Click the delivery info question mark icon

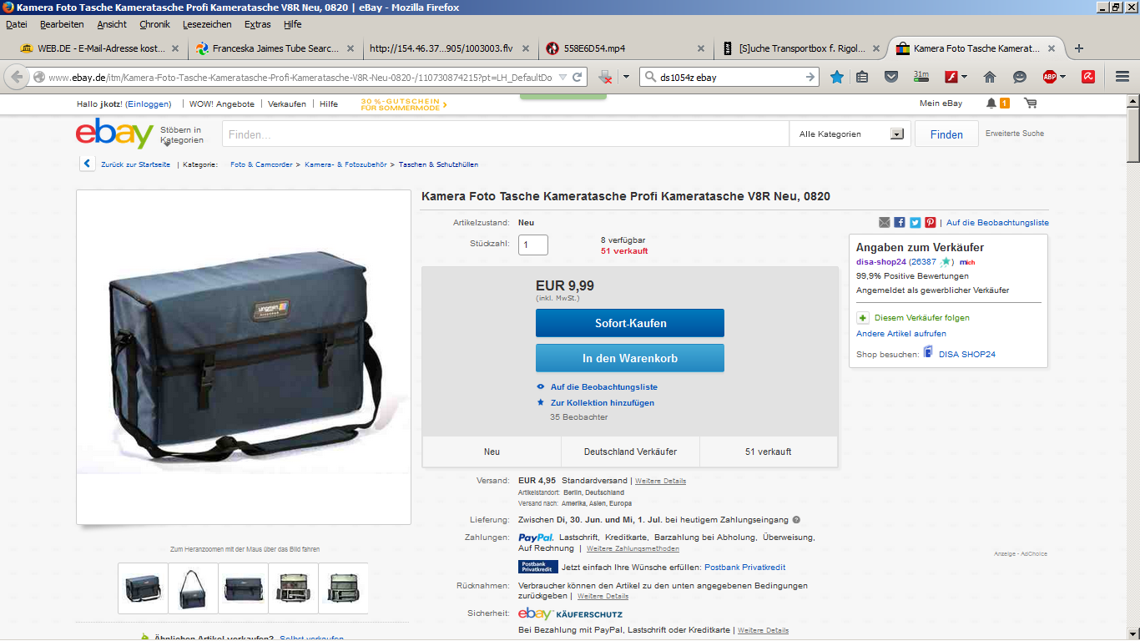(796, 520)
